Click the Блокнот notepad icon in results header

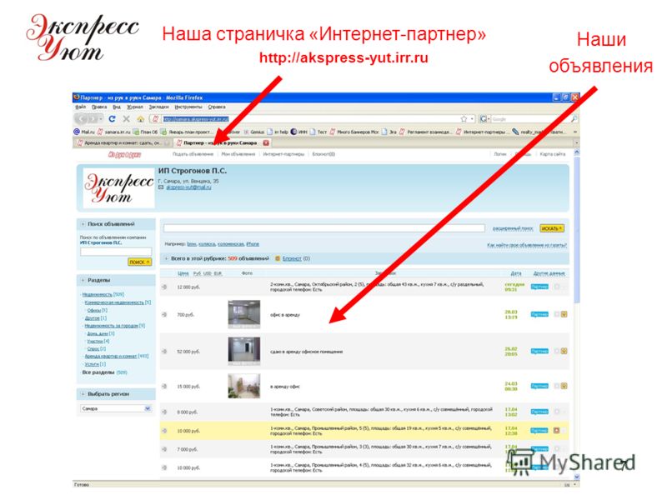278,258
